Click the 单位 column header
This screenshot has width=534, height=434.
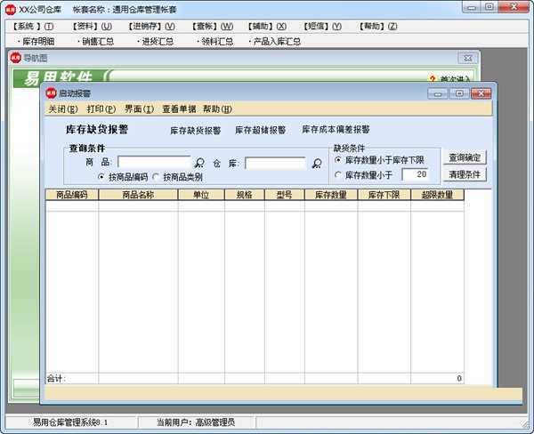click(201, 195)
